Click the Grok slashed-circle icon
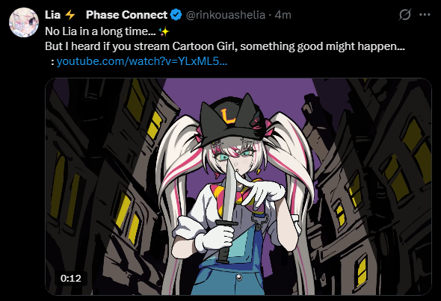 click(404, 15)
